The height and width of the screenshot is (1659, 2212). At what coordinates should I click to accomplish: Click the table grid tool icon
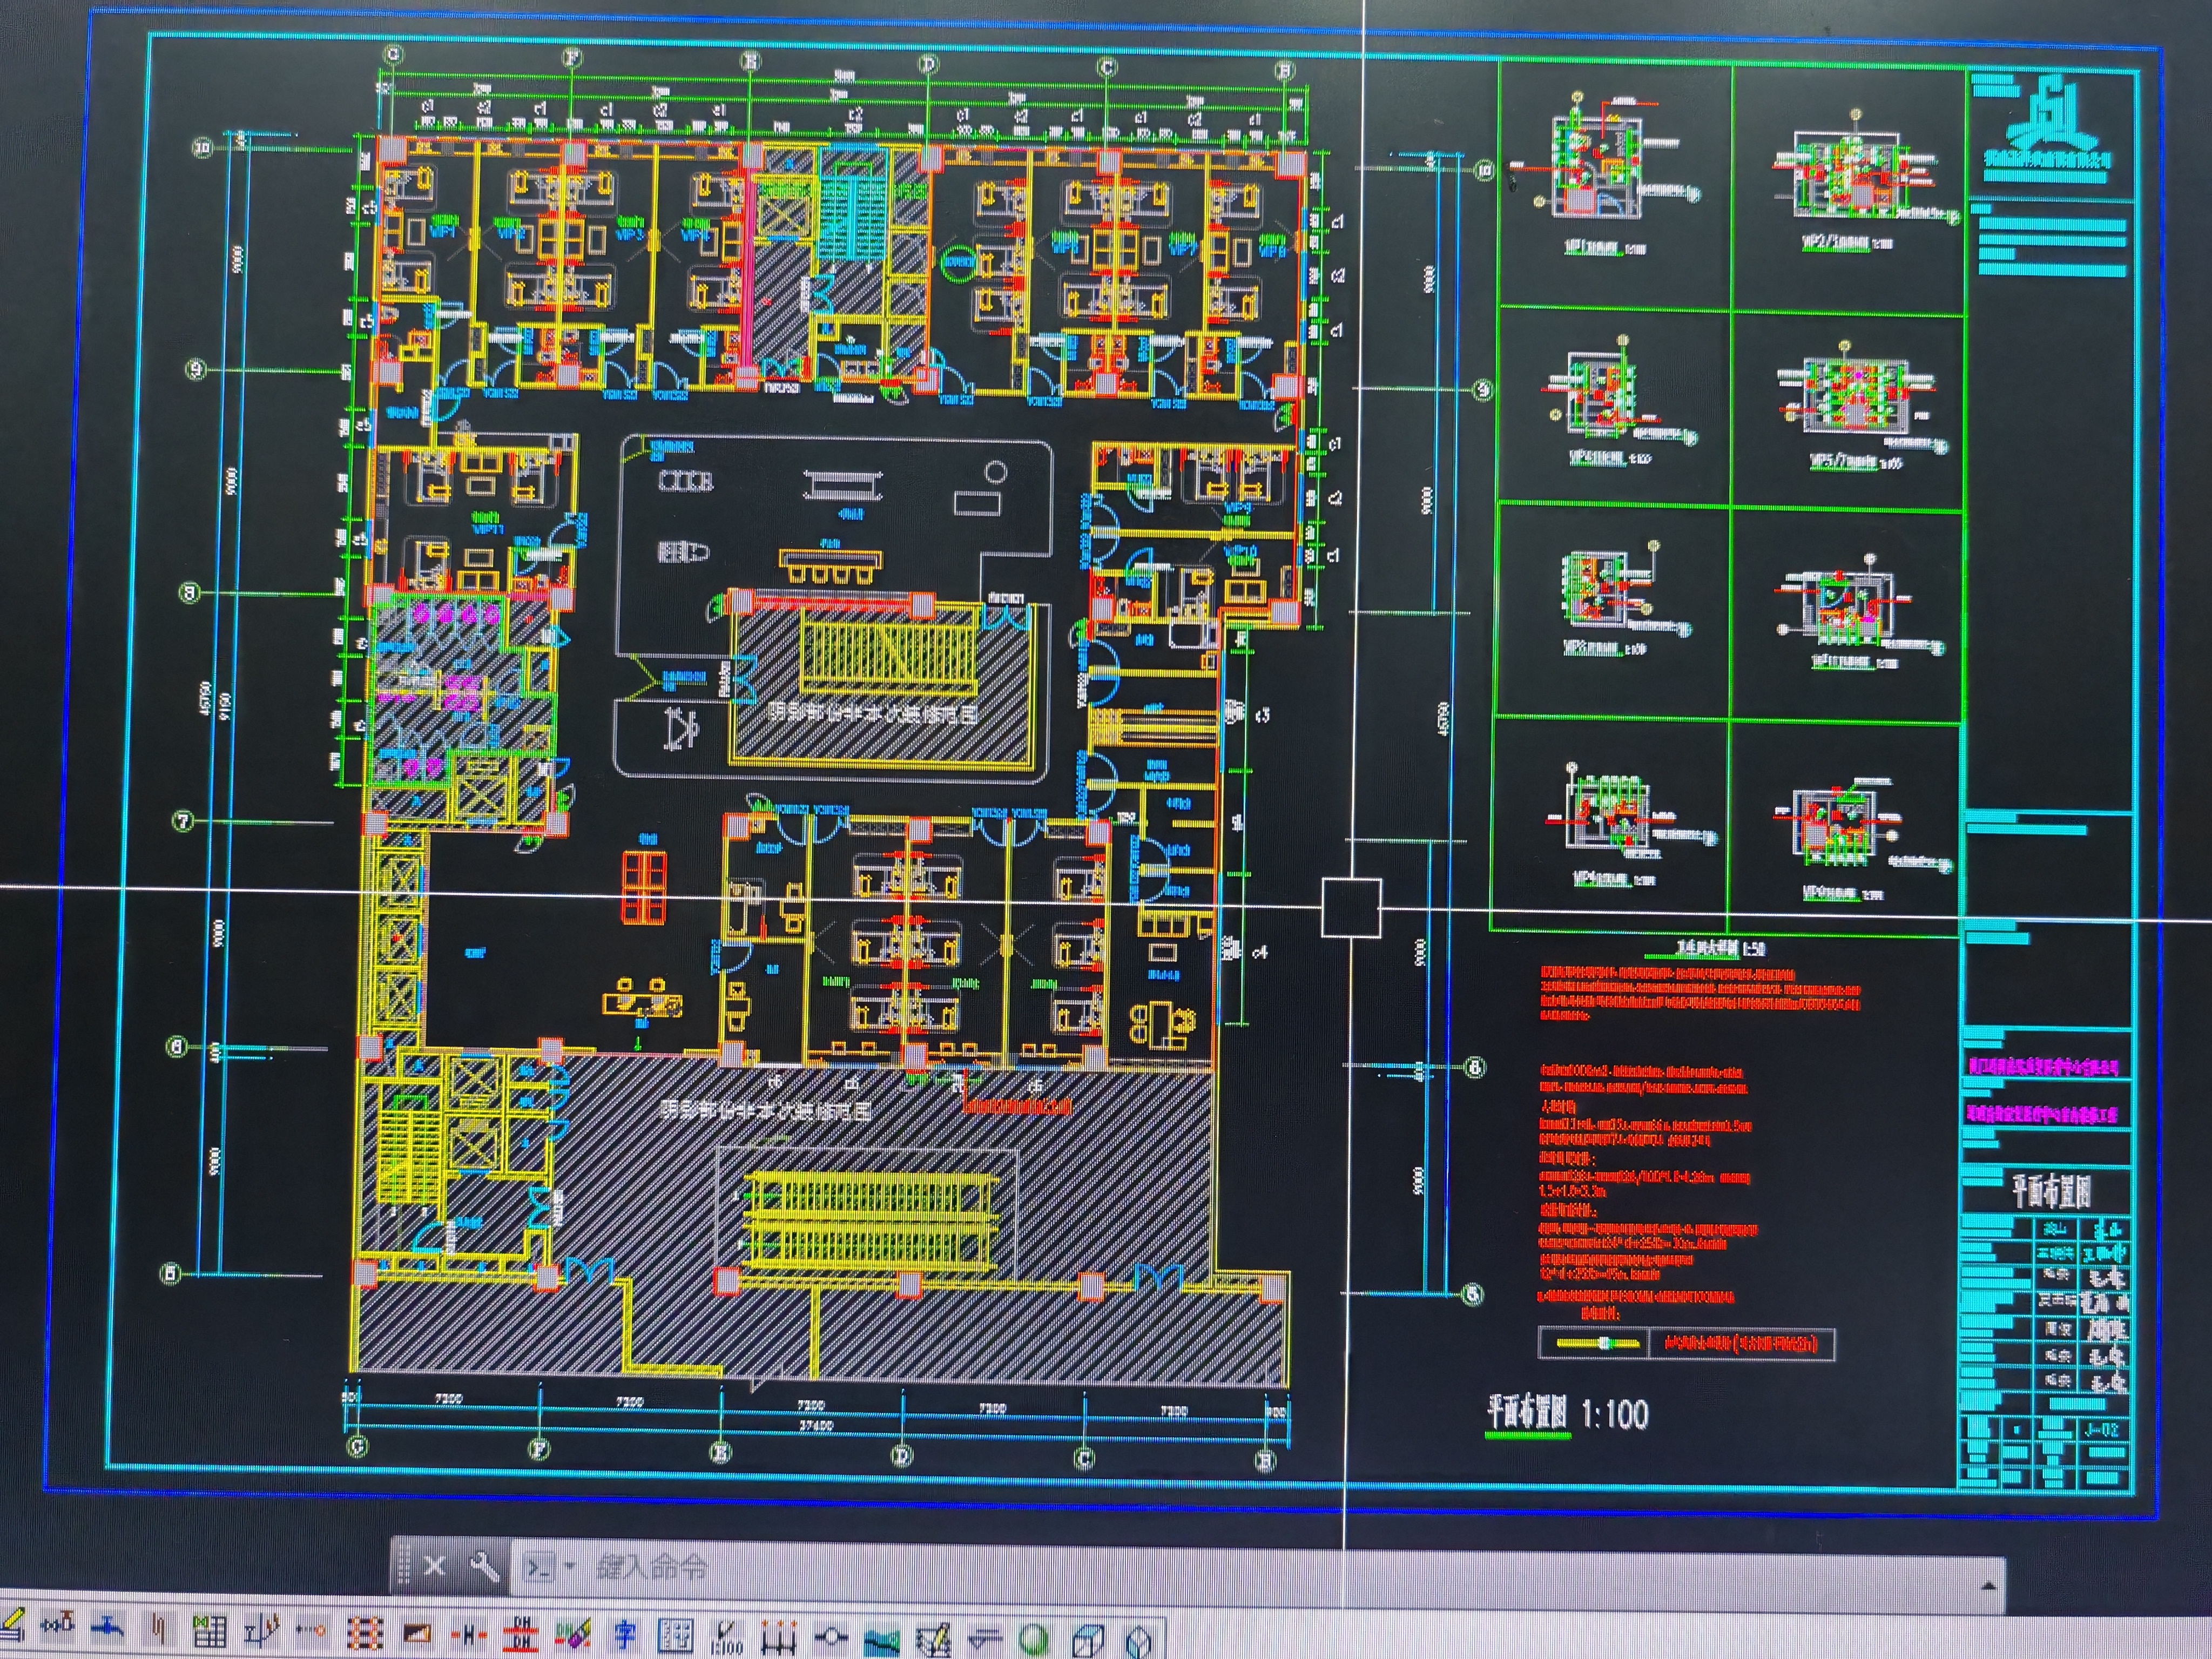[x=209, y=1632]
